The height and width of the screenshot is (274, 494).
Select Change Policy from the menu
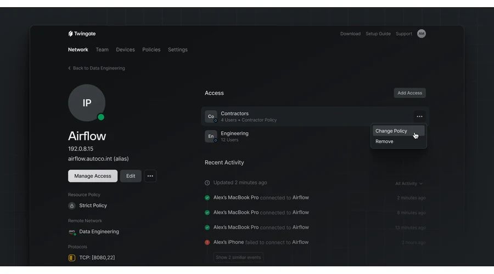point(398,131)
